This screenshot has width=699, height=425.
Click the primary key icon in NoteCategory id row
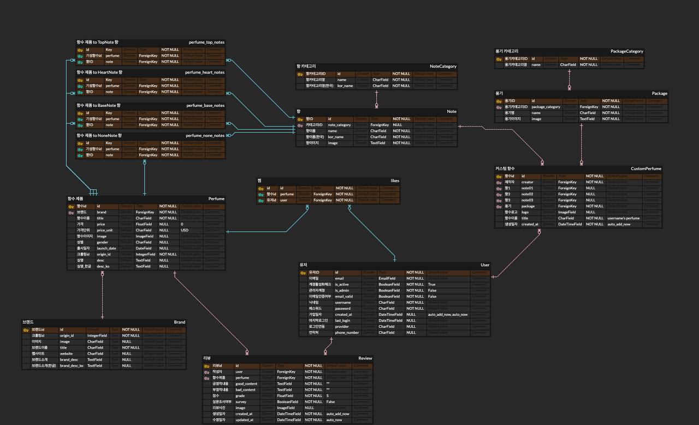(x=300, y=74)
